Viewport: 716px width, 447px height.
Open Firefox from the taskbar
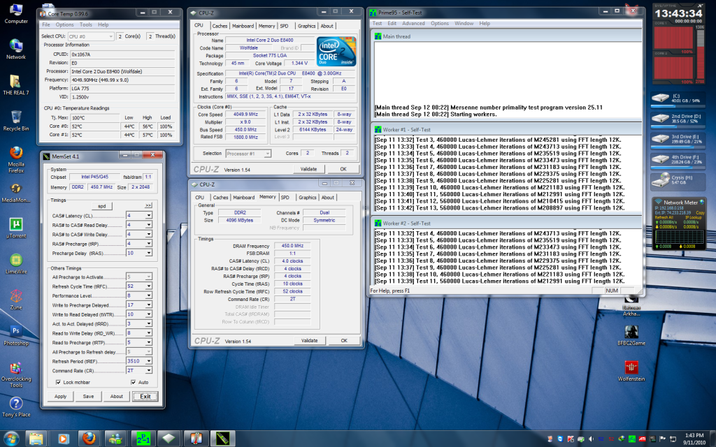click(89, 439)
